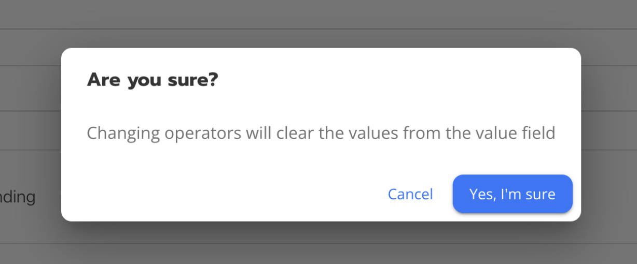Click the "Changing operators" warning message text
The width and height of the screenshot is (637, 264).
click(321, 133)
